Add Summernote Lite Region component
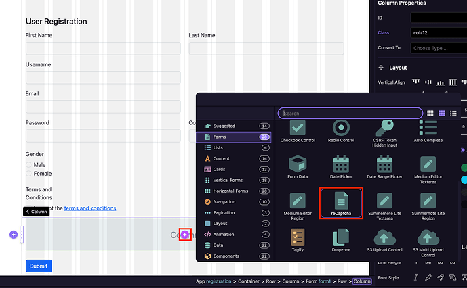The image size is (467, 288). pyautogui.click(x=428, y=207)
